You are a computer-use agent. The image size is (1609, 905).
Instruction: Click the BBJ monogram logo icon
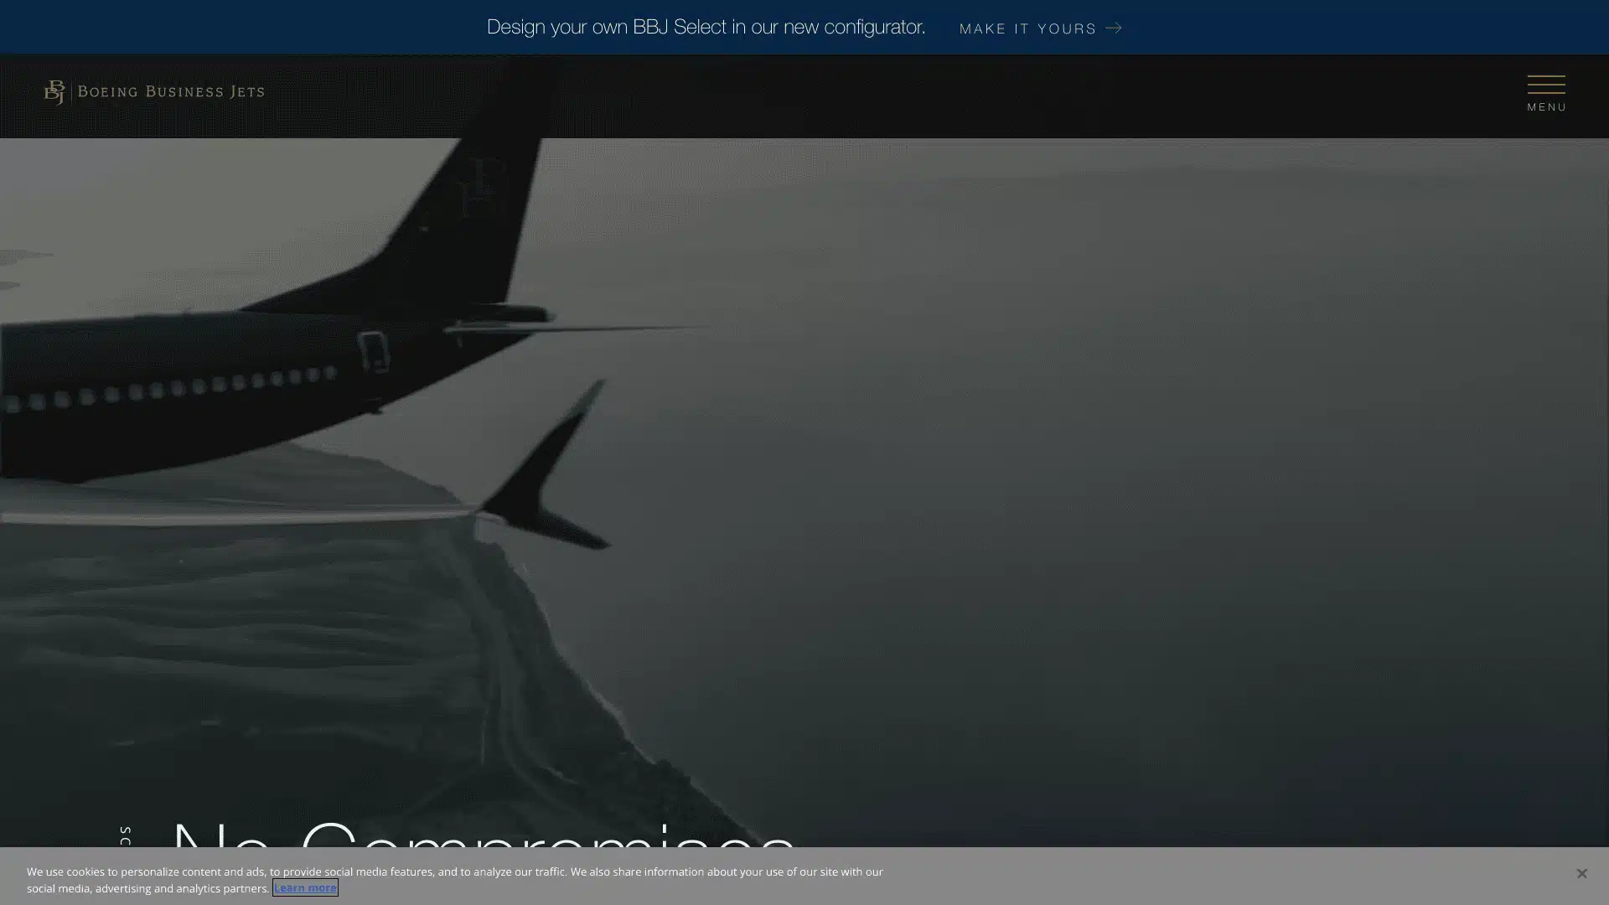click(x=54, y=92)
